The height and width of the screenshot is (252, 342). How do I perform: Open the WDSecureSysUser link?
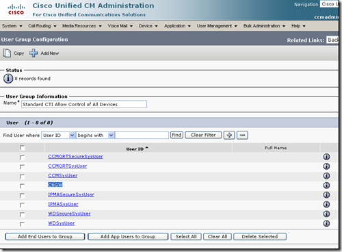tap(69, 214)
